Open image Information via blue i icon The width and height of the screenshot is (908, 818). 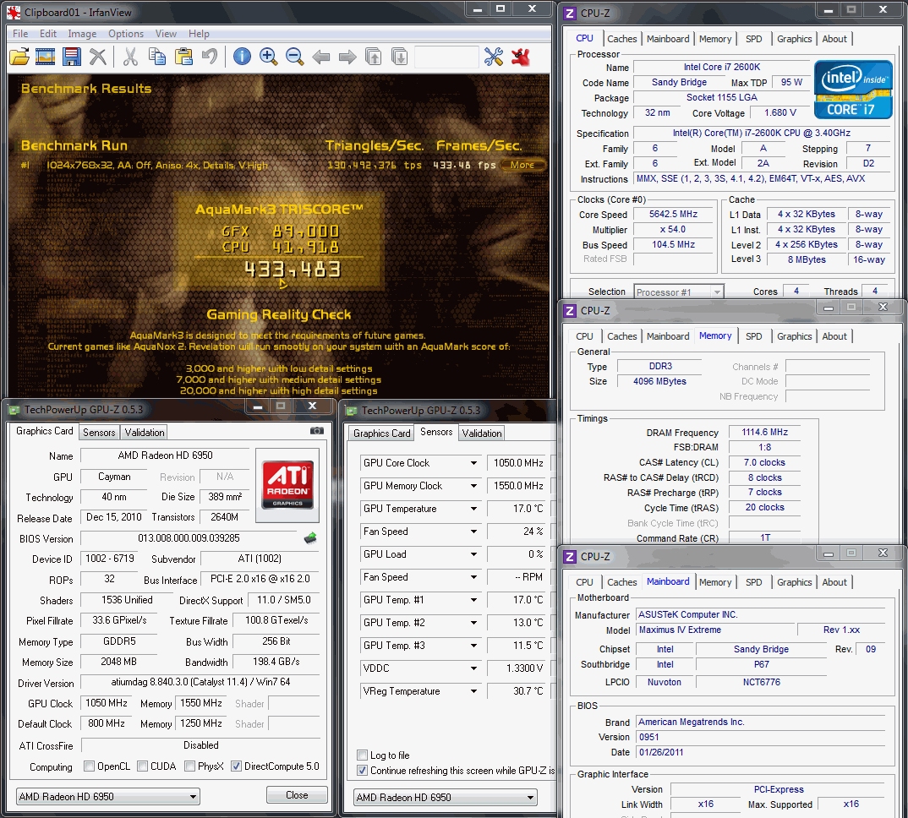242,57
